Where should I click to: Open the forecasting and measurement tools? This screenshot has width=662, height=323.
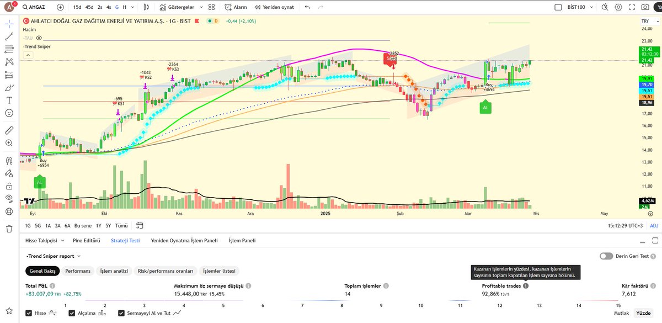point(9,75)
